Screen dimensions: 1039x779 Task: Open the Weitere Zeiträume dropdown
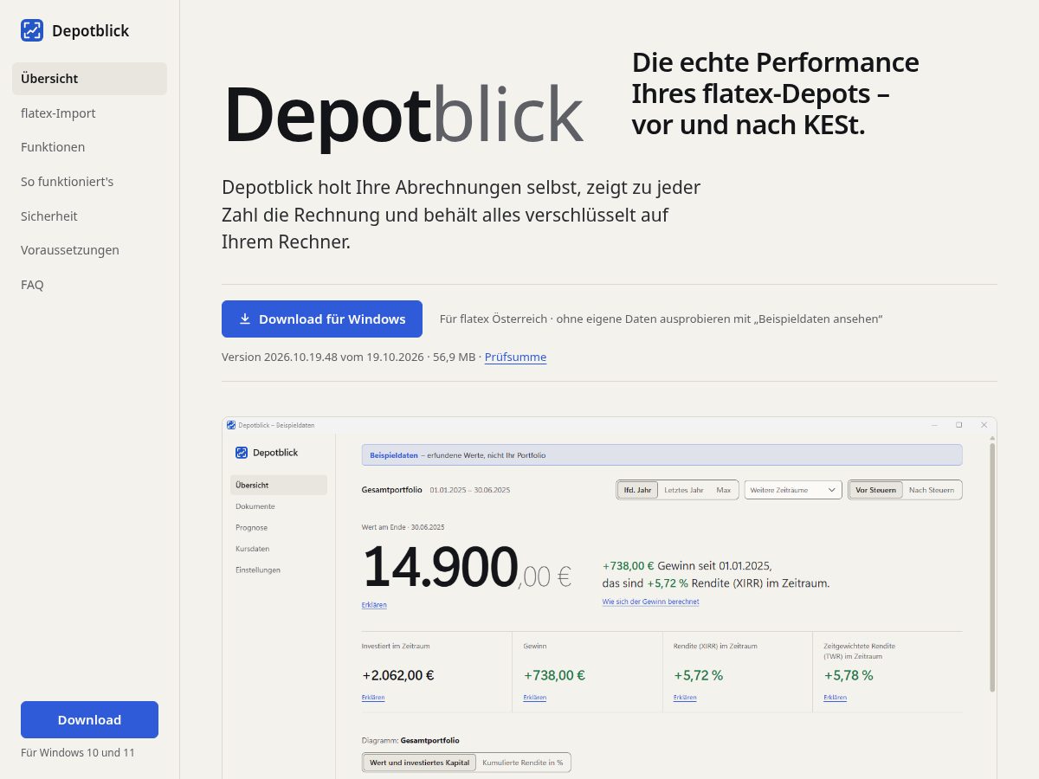(x=793, y=490)
